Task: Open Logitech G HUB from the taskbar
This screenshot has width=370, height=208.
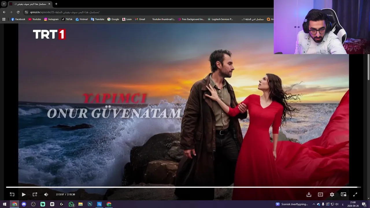Action: click(62, 204)
